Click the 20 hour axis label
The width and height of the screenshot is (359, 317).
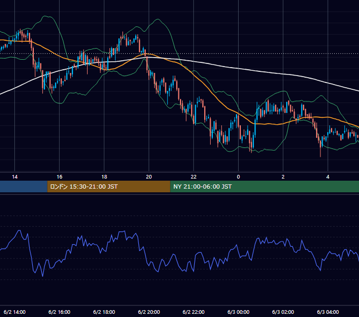[149, 177]
